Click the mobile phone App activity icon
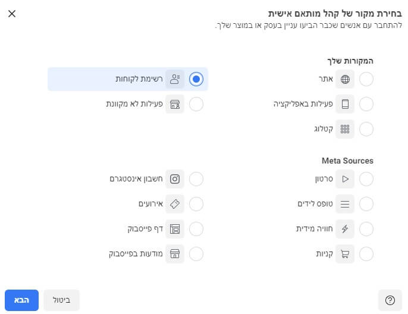 345,104
